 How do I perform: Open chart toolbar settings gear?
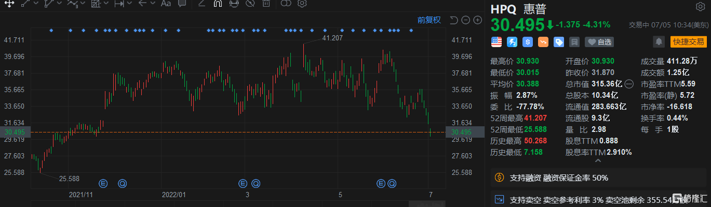302,3
